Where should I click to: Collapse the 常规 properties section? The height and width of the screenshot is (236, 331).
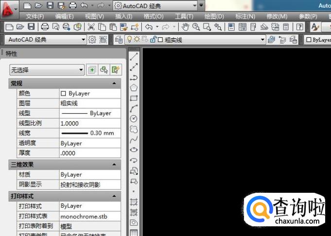(x=114, y=84)
